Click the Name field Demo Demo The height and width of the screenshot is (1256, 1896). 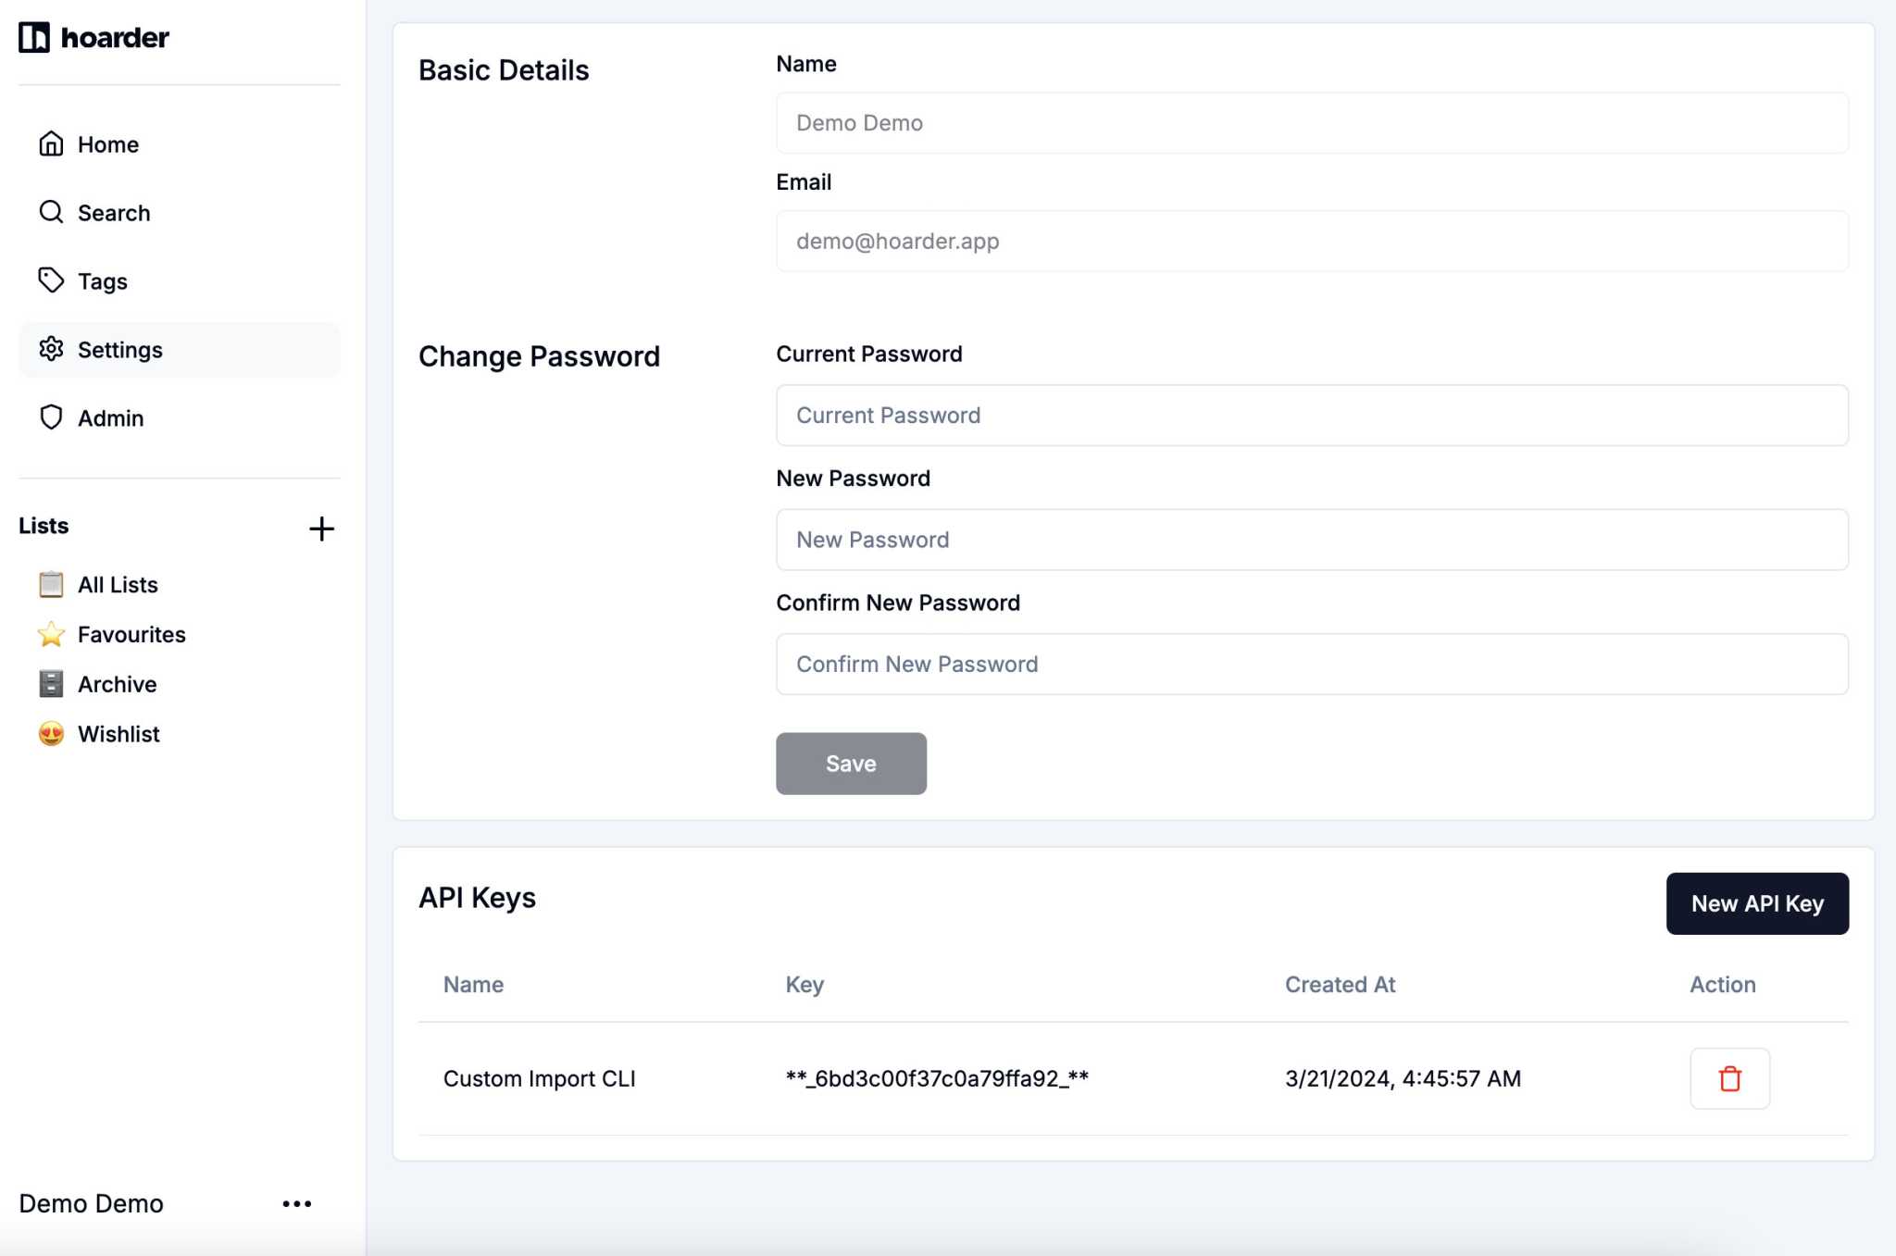coord(1311,123)
